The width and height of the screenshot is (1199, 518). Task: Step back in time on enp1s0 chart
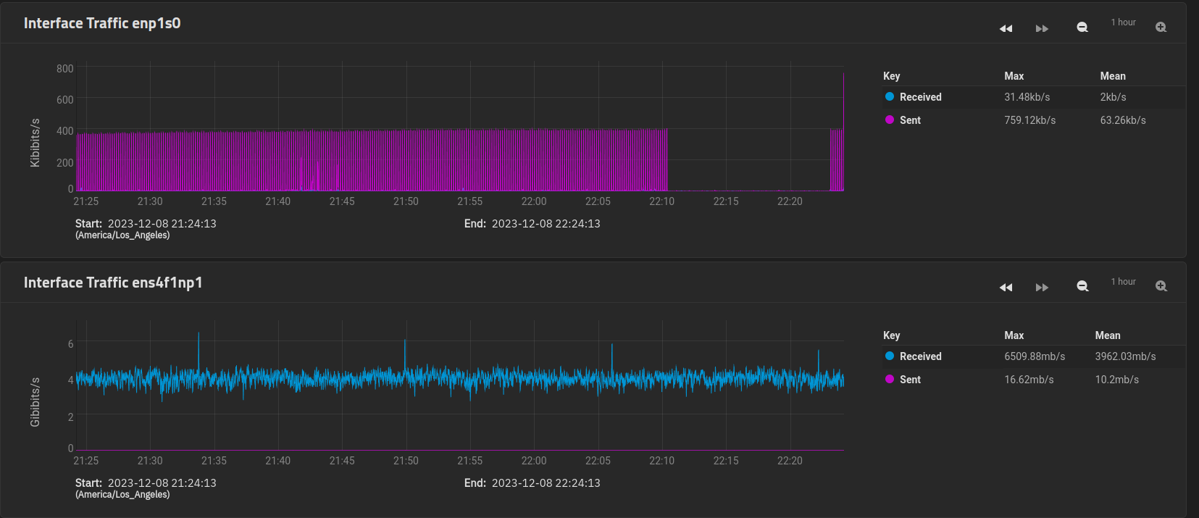1006,28
